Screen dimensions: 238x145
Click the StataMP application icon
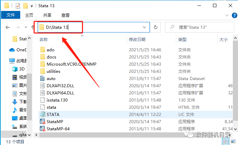point(43,121)
